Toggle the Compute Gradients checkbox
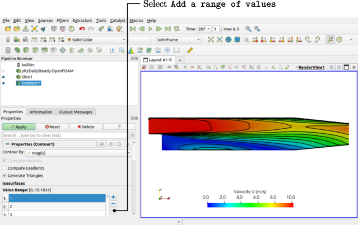The image size is (358, 225). [x=5, y=168]
